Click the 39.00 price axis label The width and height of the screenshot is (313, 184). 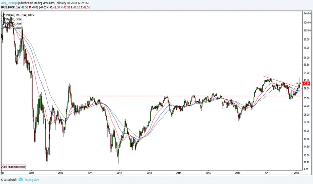(x=307, y=88)
